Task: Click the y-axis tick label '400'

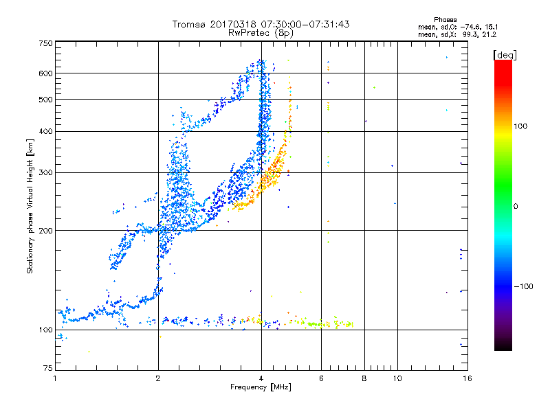Action: tap(45, 131)
